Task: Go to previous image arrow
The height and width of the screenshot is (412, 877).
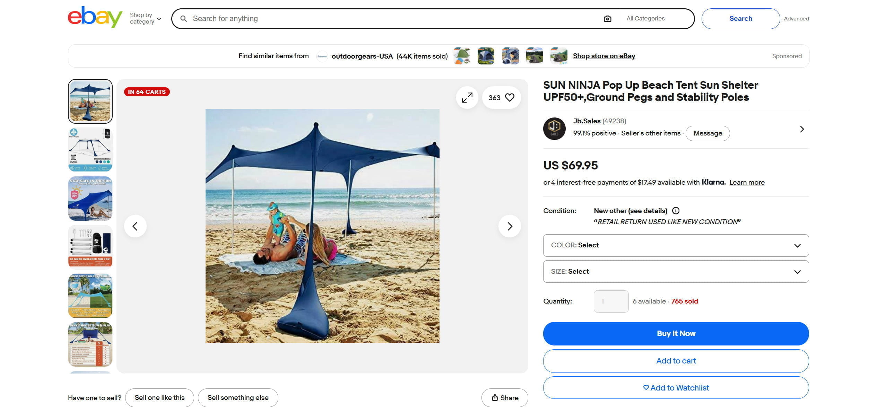Action: [135, 226]
